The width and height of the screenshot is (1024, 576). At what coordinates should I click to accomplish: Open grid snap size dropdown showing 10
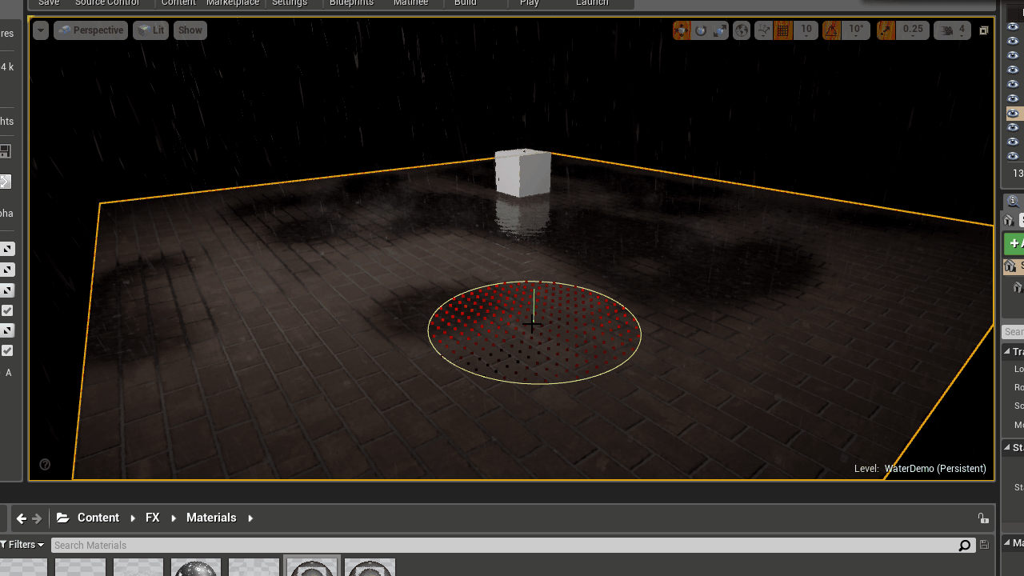click(806, 30)
